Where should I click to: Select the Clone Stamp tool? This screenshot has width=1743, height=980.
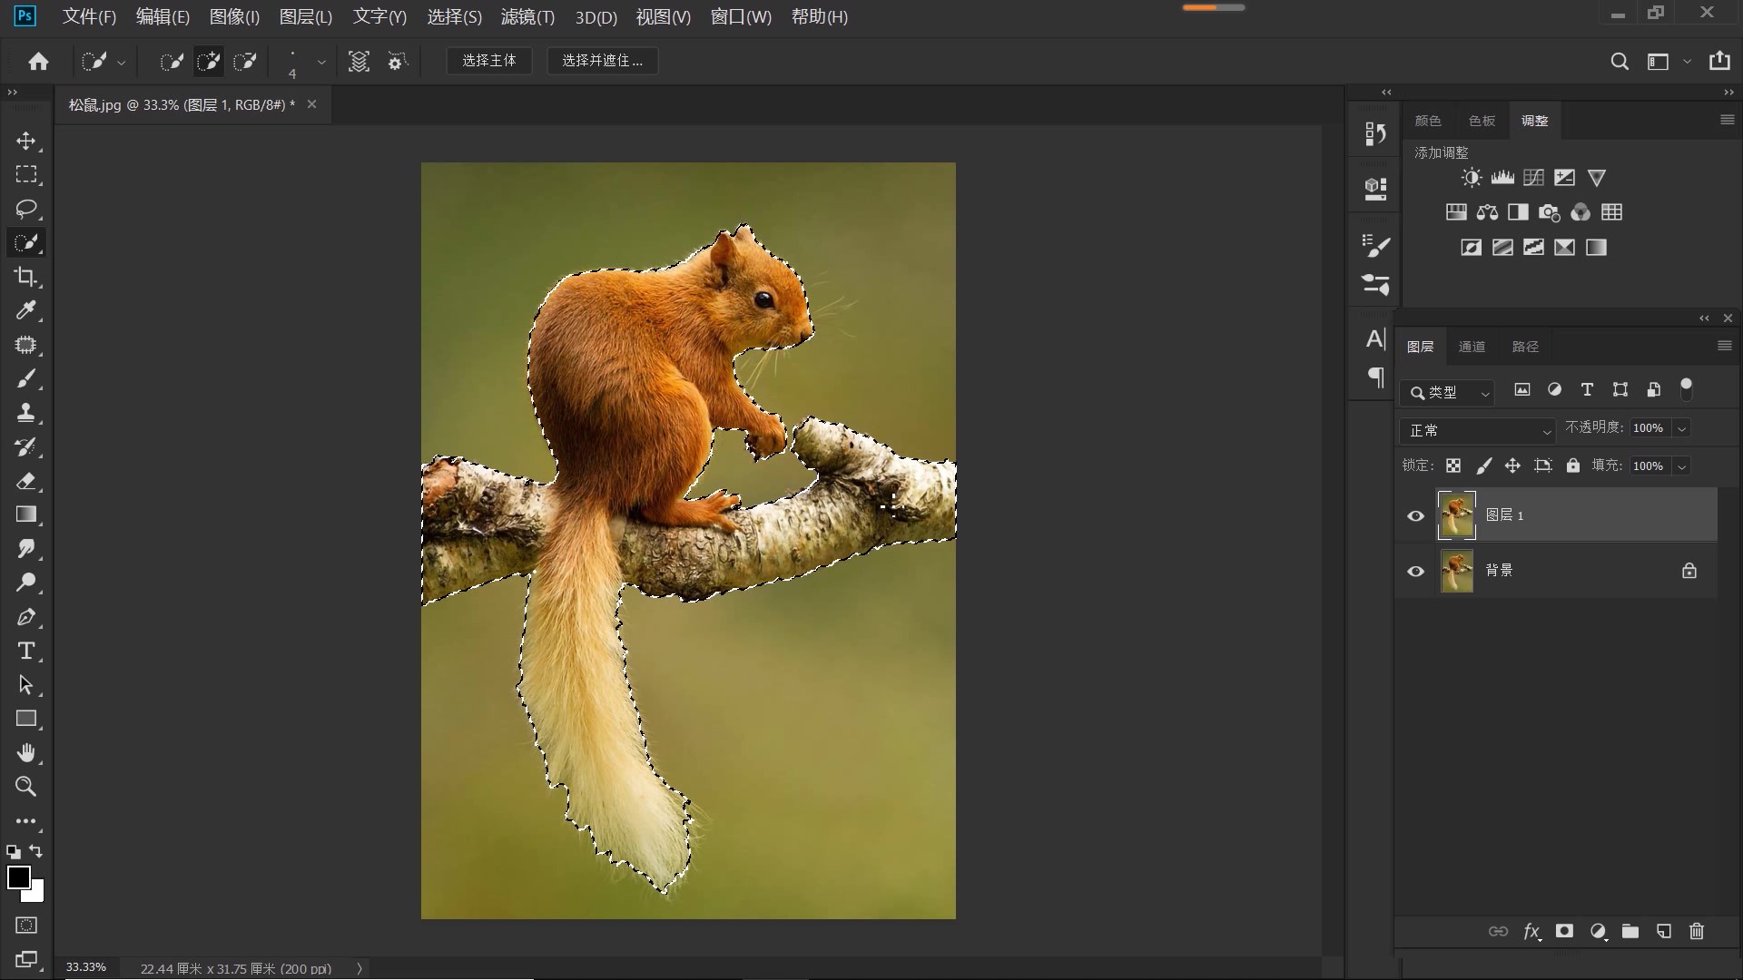click(25, 413)
